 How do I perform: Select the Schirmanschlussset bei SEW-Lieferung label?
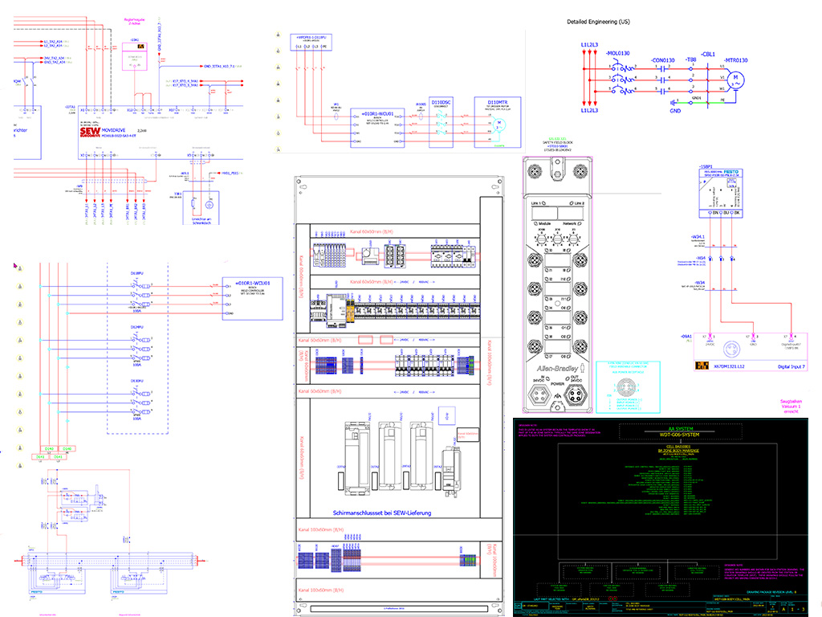coord(386,512)
